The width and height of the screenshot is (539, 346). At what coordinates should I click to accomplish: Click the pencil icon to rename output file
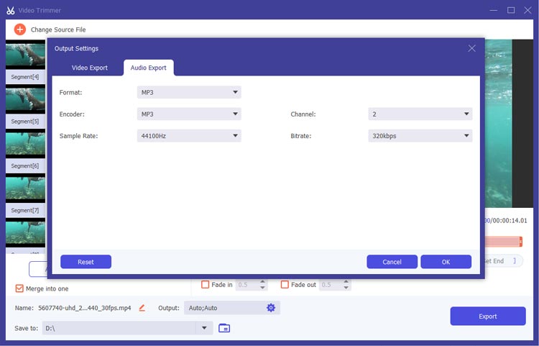(142, 308)
